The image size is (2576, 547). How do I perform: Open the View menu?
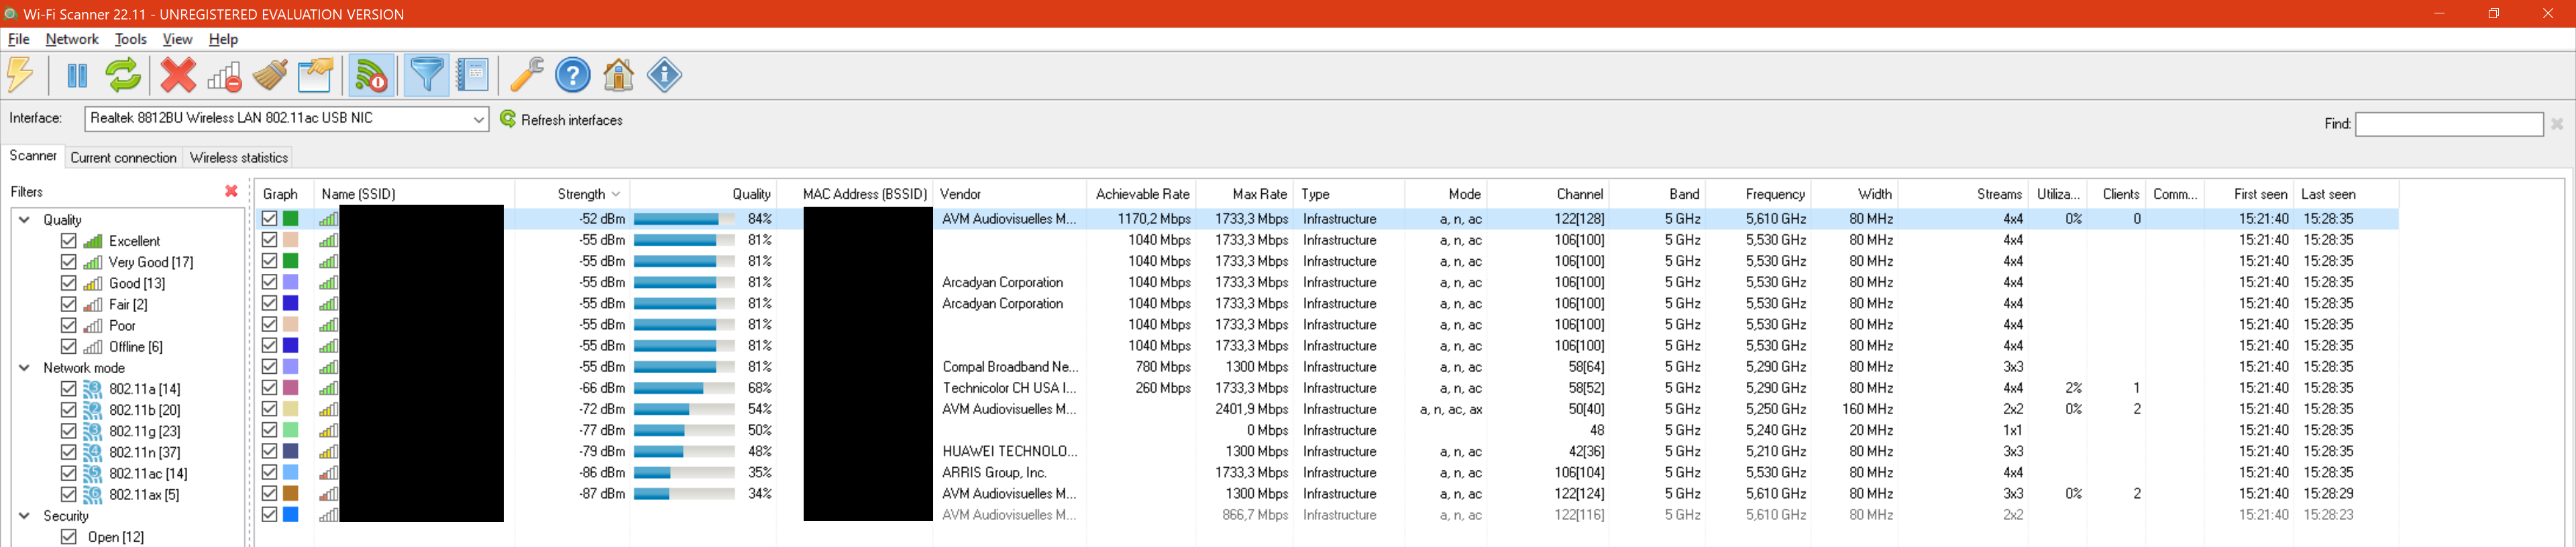coord(177,39)
